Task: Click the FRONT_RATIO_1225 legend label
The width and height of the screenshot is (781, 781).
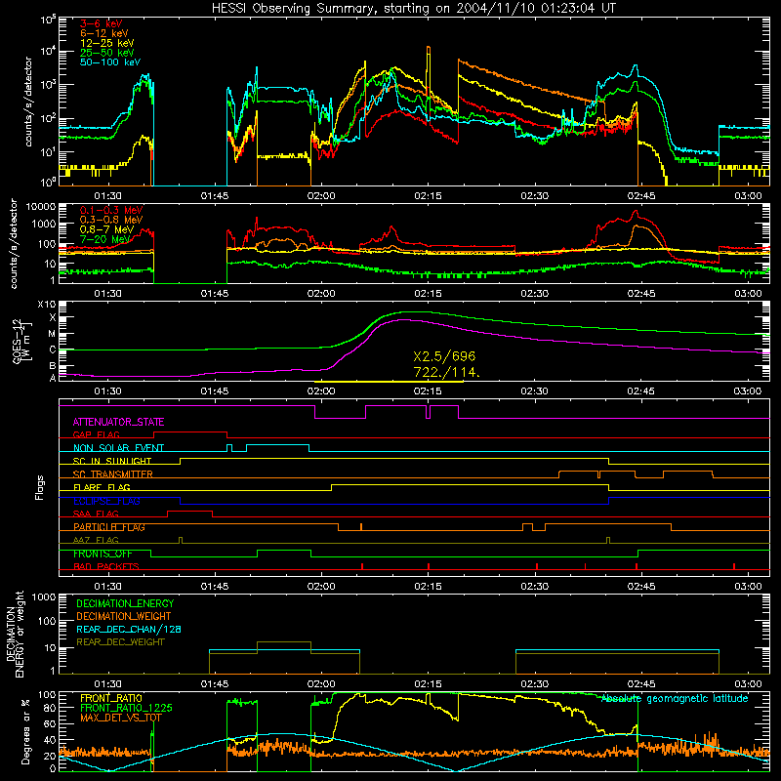Action: click(x=126, y=708)
